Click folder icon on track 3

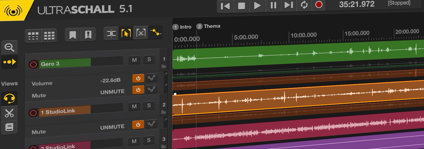pyautogui.click(x=163, y=147)
